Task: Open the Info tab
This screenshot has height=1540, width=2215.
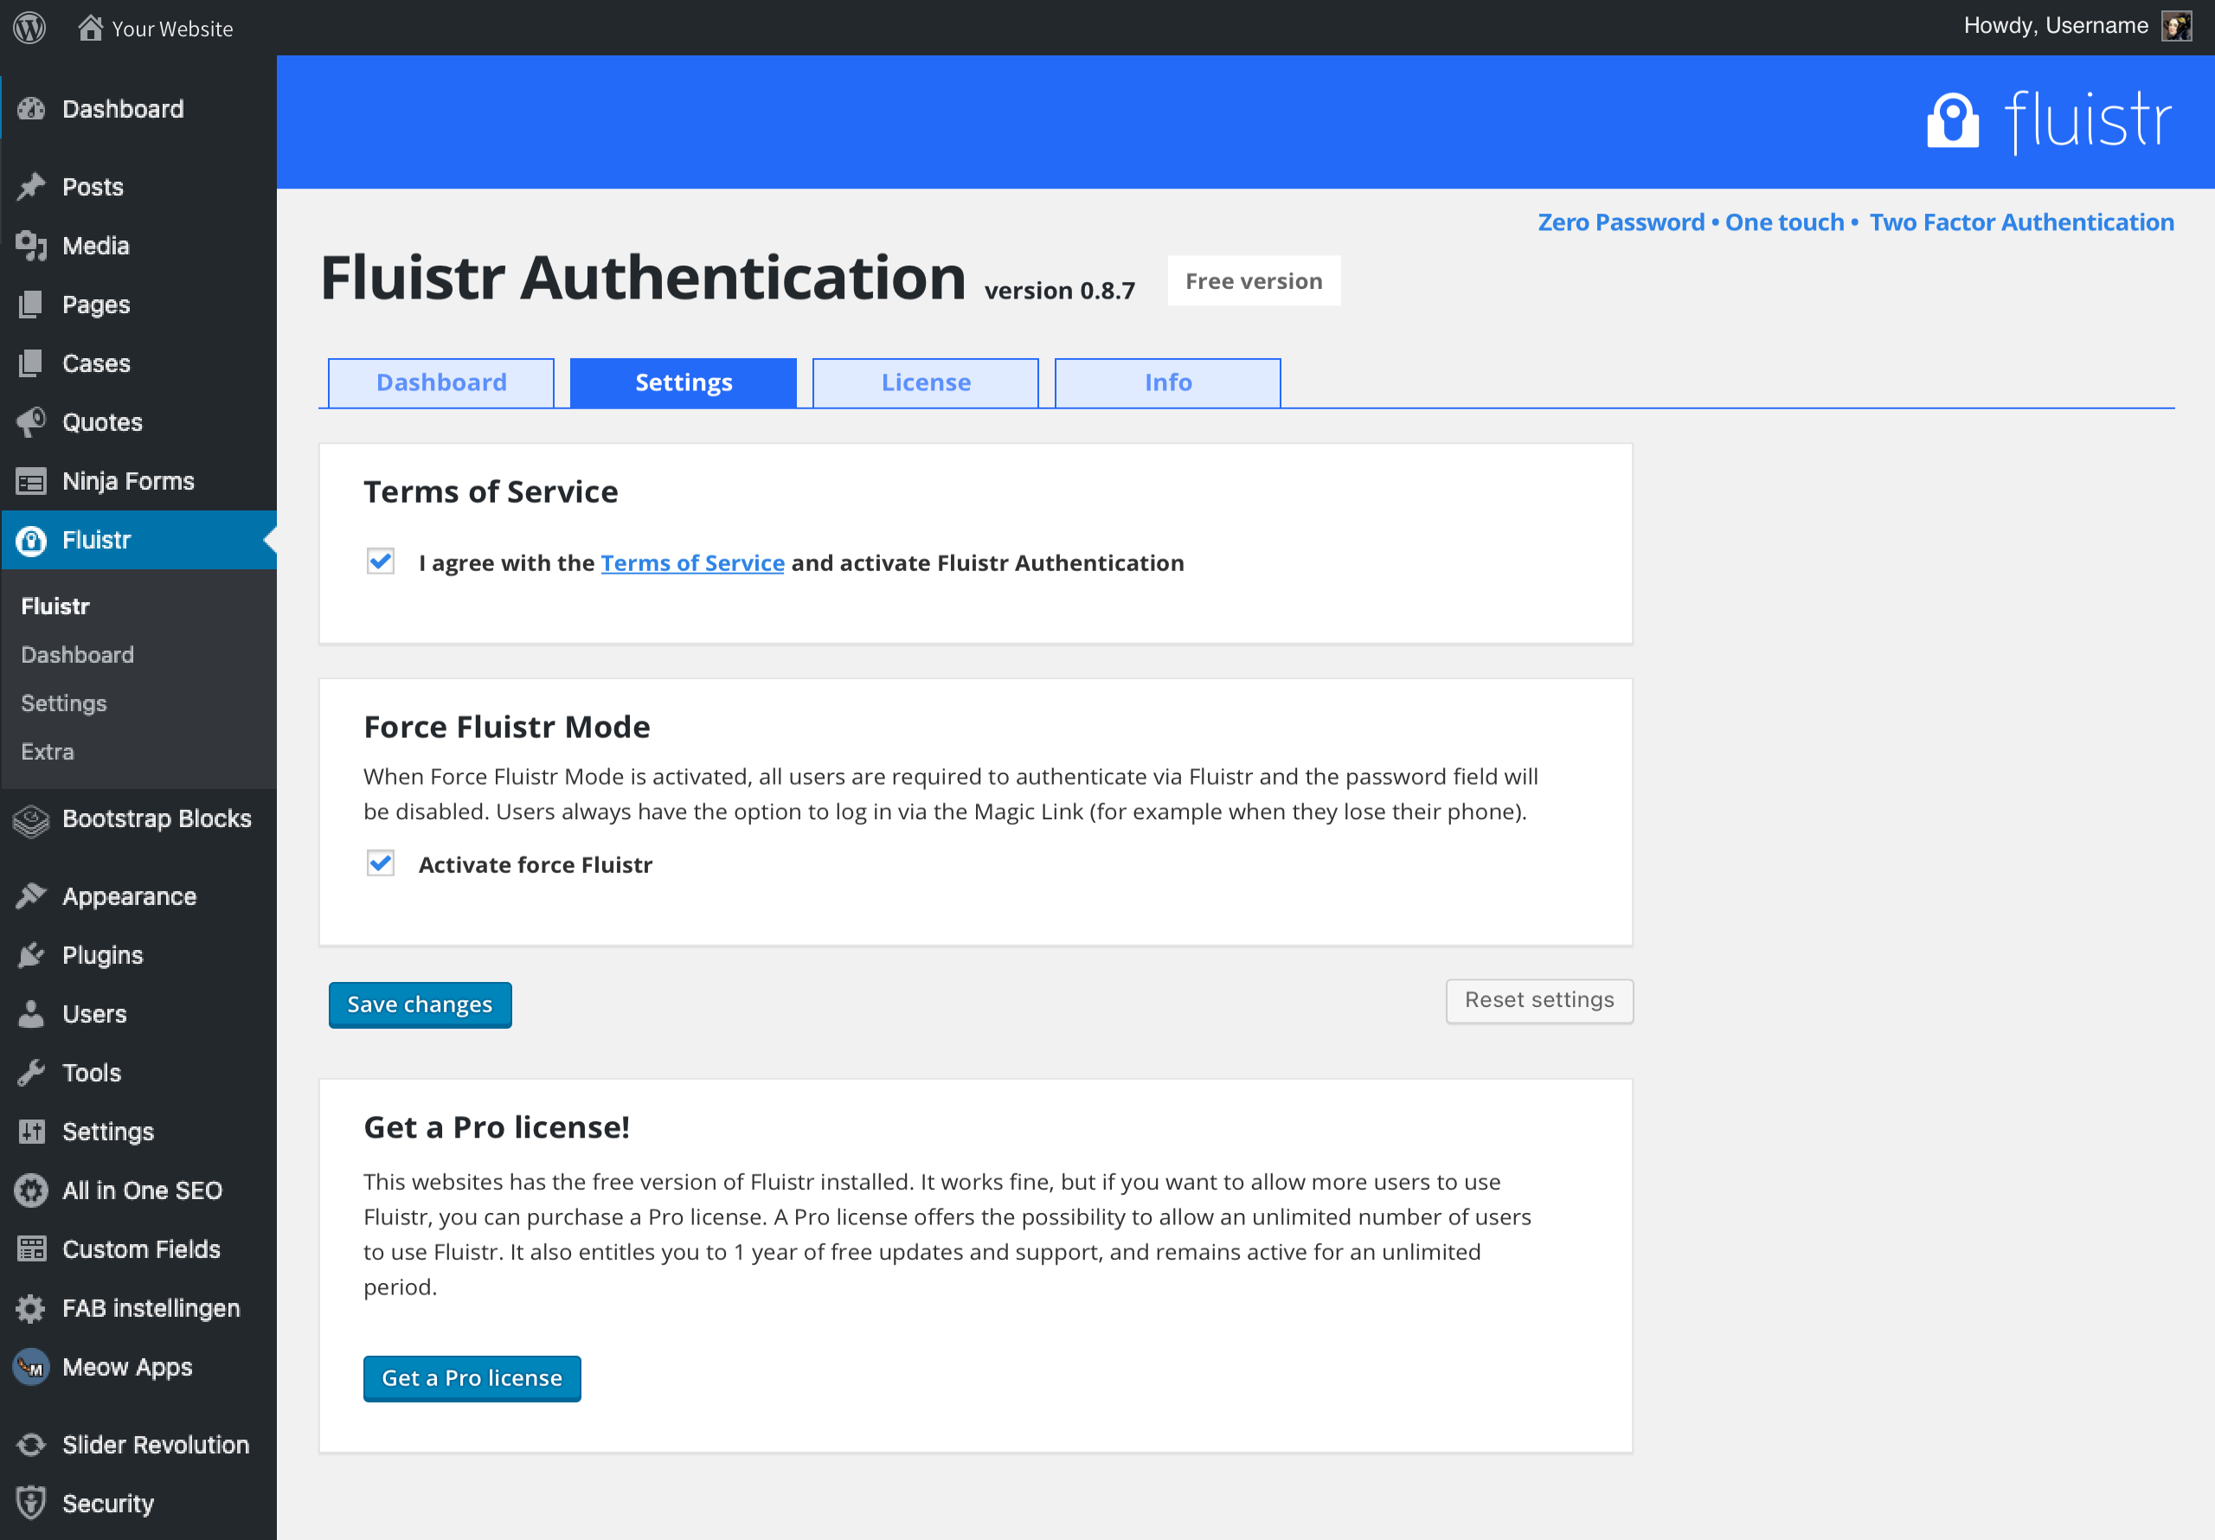Action: point(1168,383)
